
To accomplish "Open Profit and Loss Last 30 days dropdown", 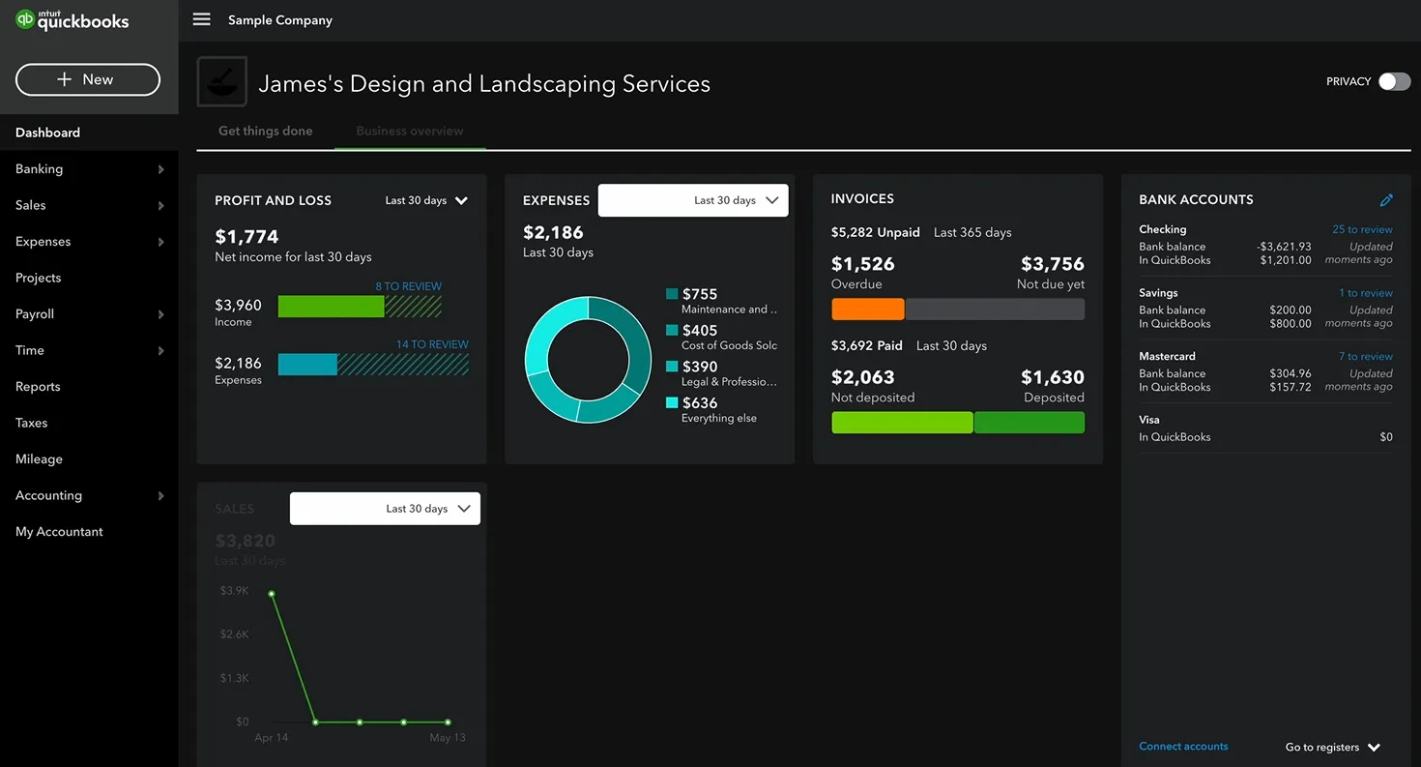I will coord(426,200).
